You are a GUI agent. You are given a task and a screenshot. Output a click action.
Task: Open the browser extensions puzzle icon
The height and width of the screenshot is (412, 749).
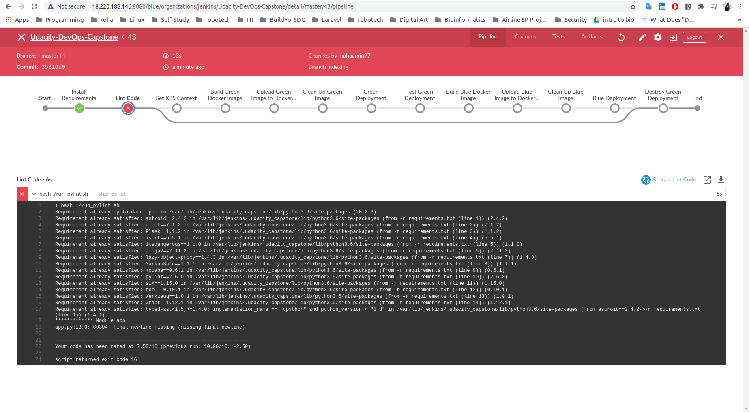pos(701,6)
